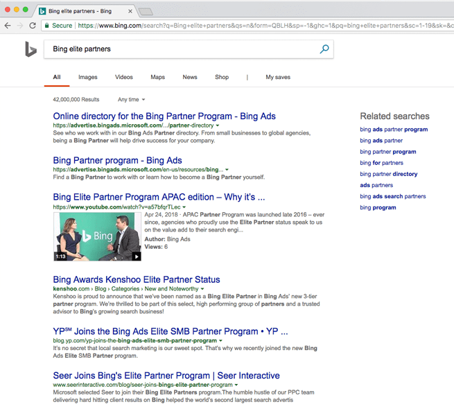The image size is (454, 409).
Task: Switch to the News tab
Action: tap(190, 77)
